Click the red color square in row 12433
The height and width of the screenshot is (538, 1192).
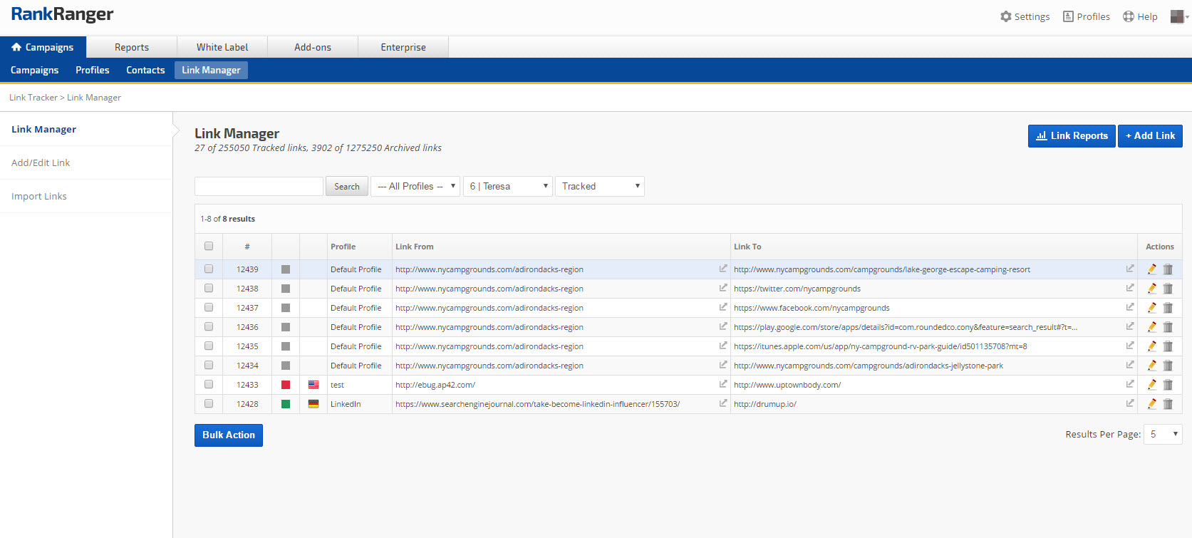click(x=286, y=385)
